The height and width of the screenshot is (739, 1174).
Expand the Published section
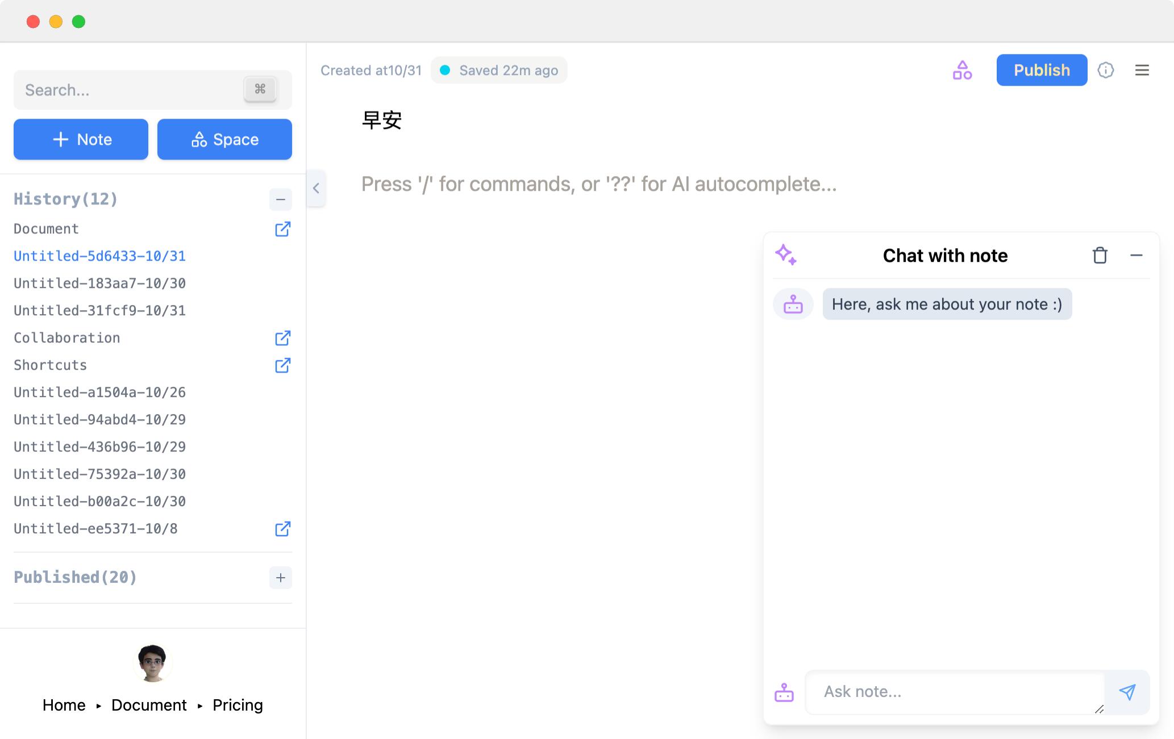coord(280,578)
